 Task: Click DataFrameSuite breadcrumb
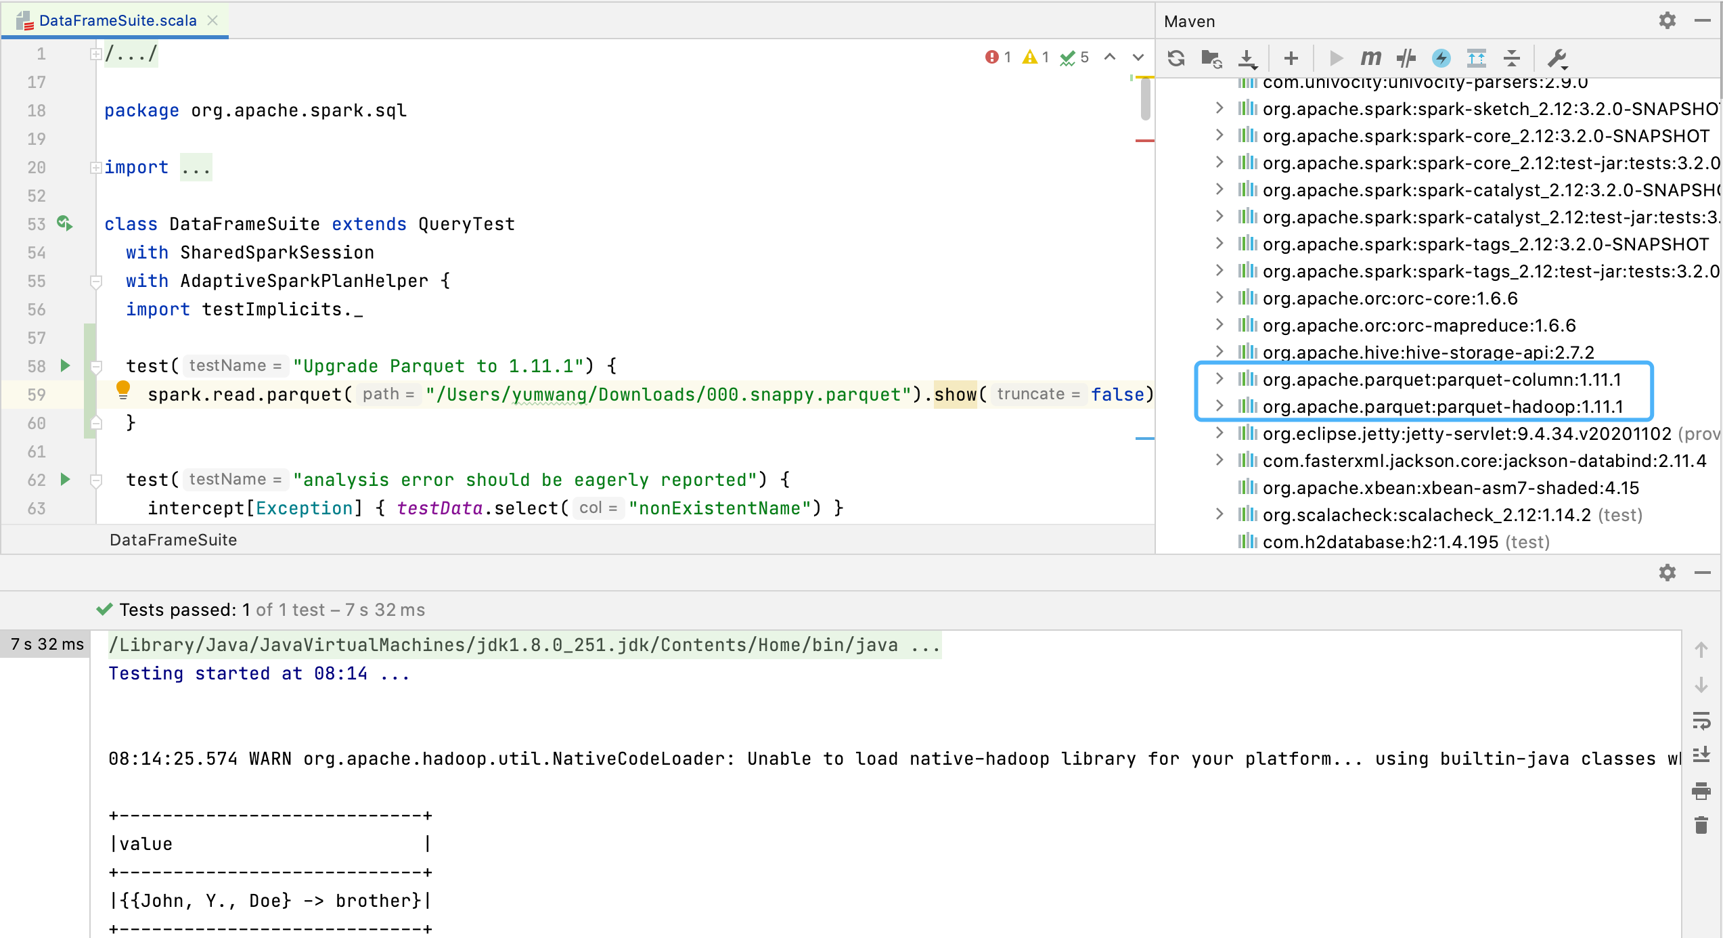pyautogui.click(x=173, y=540)
